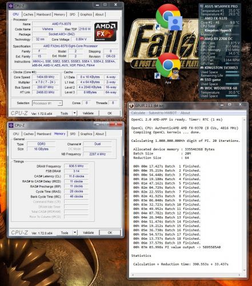Click the SSD game drive icon
252x286 pixels.
tap(202, 80)
